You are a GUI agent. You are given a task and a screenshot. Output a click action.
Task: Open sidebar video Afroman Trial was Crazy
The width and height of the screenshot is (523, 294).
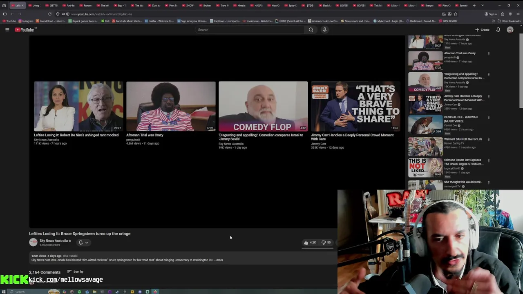point(460,53)
